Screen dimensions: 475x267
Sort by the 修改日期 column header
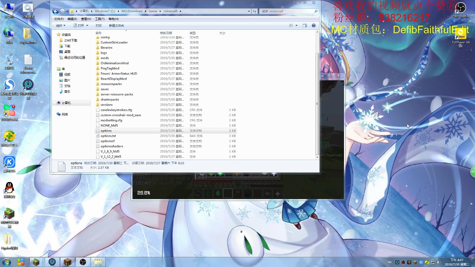click(166, 33)
